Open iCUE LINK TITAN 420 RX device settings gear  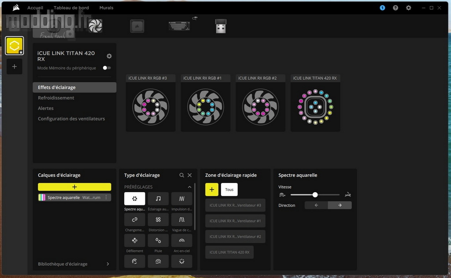[109, 56]
